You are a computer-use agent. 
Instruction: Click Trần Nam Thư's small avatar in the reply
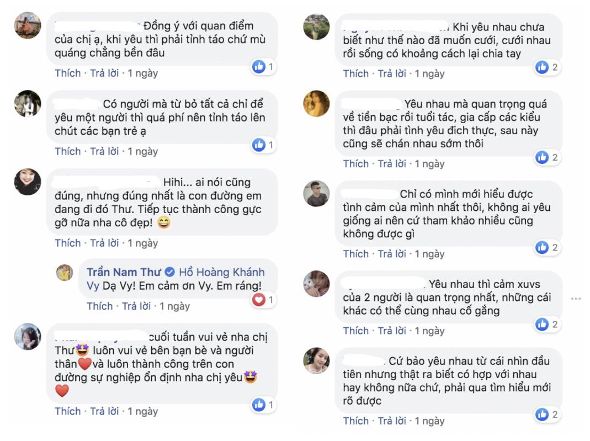pos(65,273)
